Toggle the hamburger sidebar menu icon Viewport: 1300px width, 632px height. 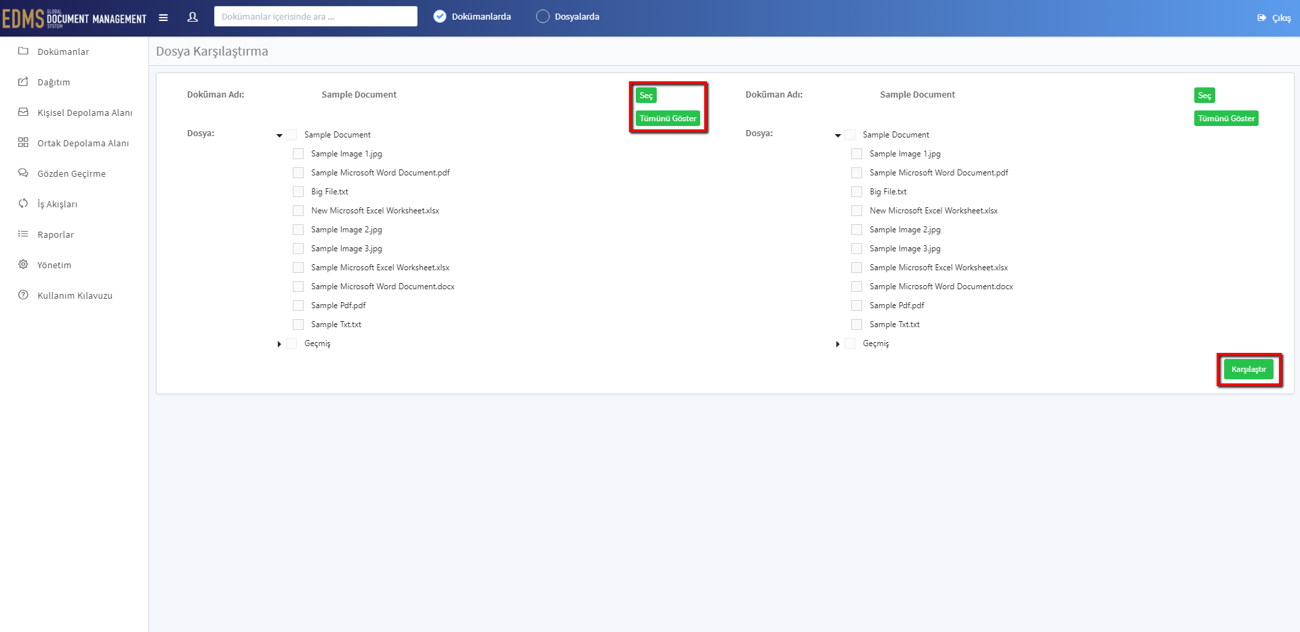point(163,18)
